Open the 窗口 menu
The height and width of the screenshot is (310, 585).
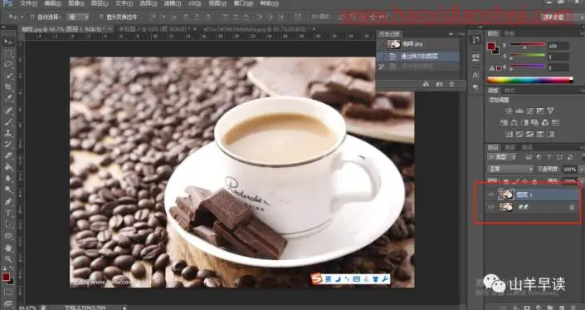(243, 3)
